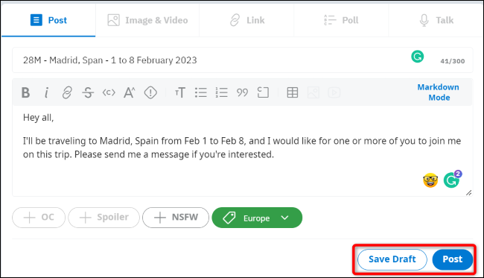Mark text as spoiler using the exclamation icon
Screen dimensions: 484x278
tap(150, 92)
